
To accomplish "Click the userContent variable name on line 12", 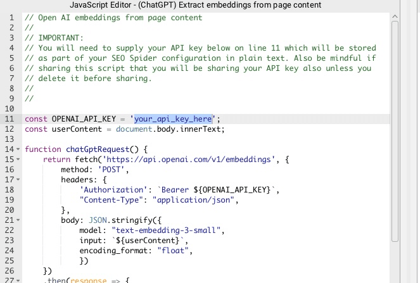I will [77, 129].
